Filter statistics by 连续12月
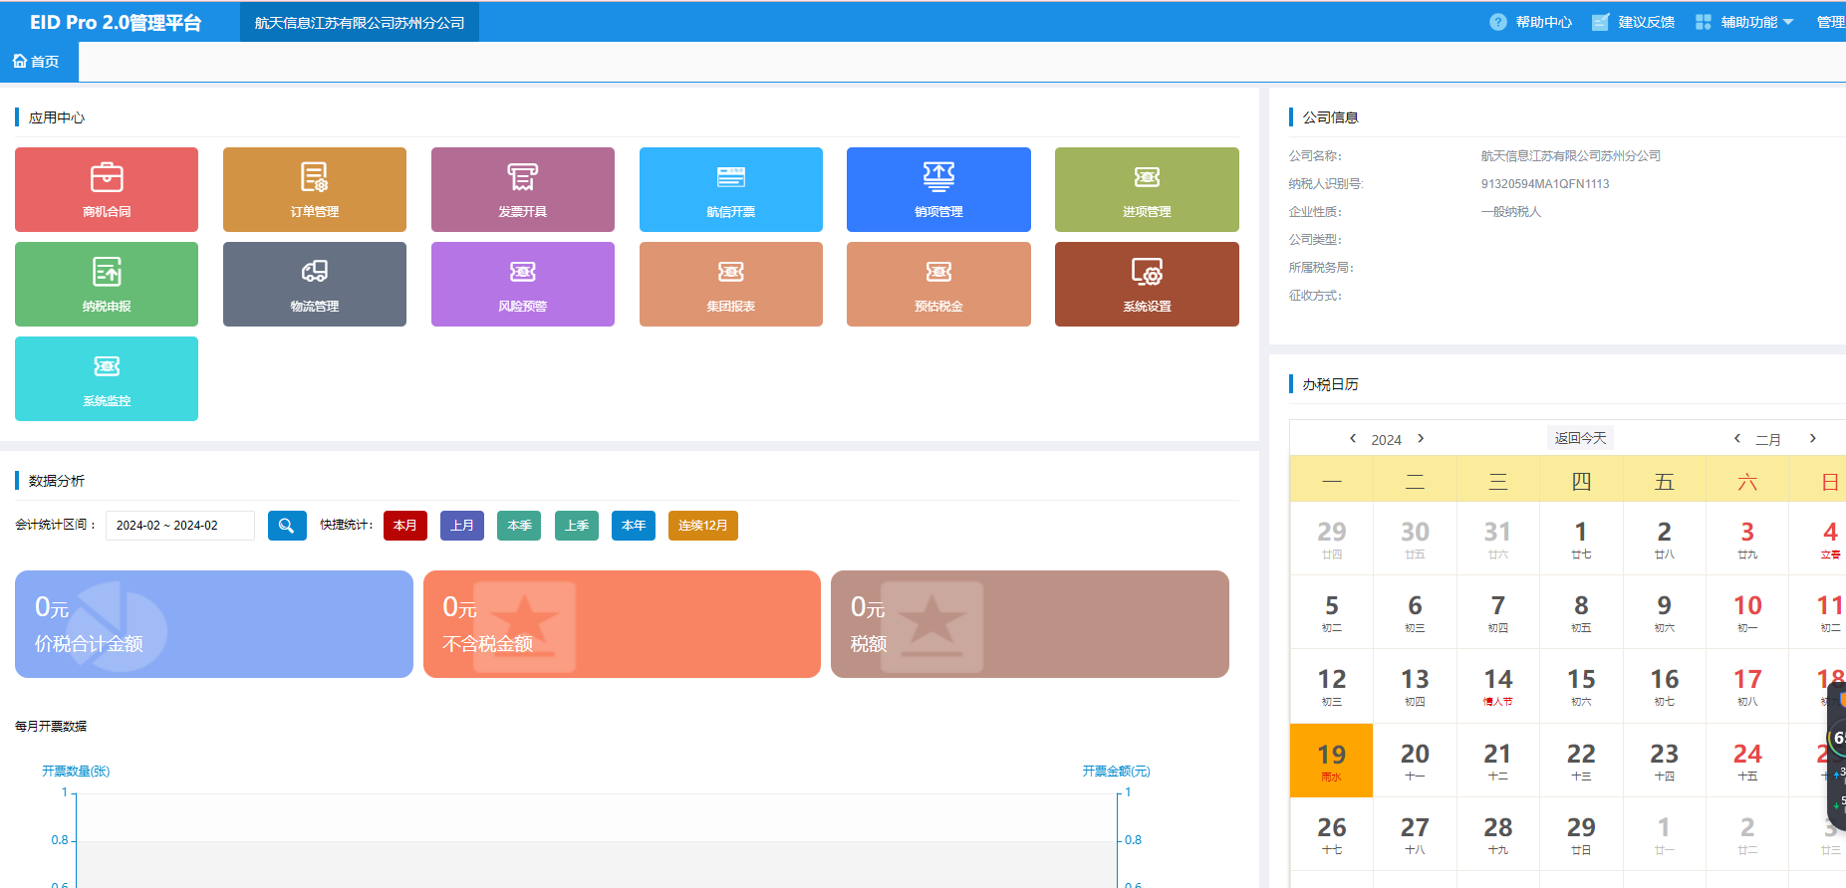 (703, 526)
